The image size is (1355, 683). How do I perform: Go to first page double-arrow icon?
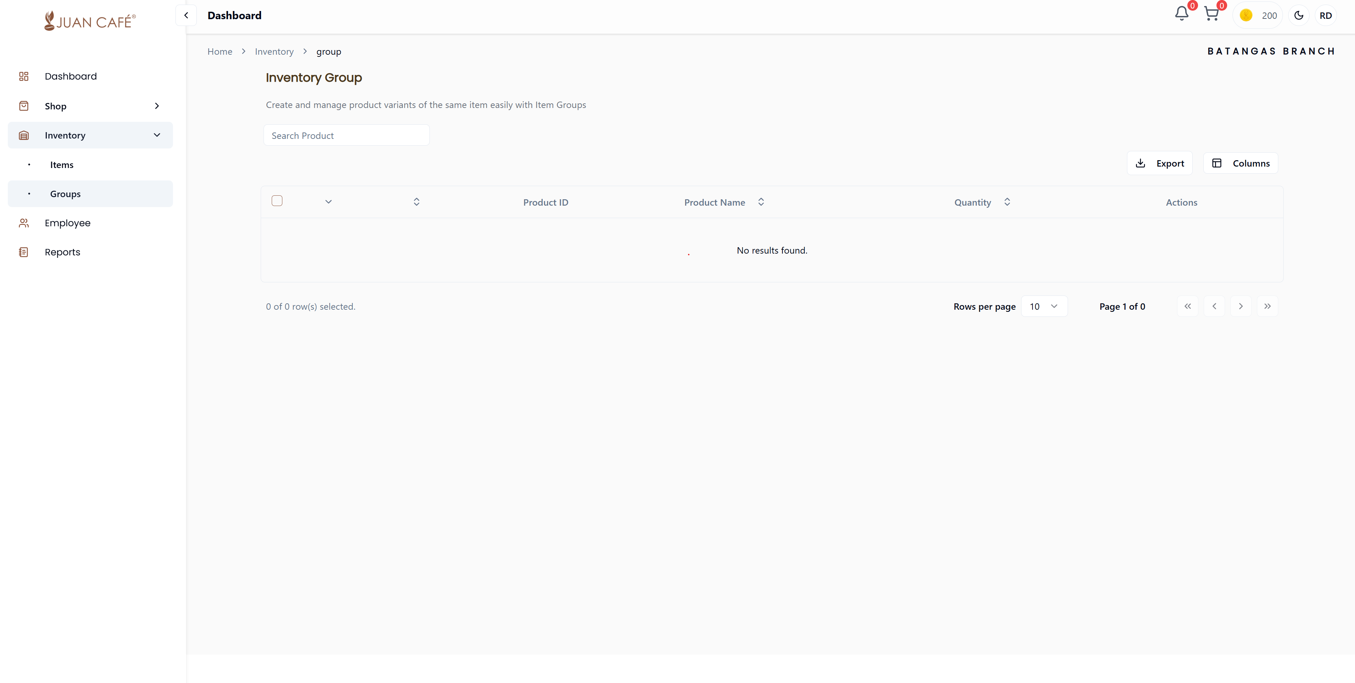[x=1187, y=306]
